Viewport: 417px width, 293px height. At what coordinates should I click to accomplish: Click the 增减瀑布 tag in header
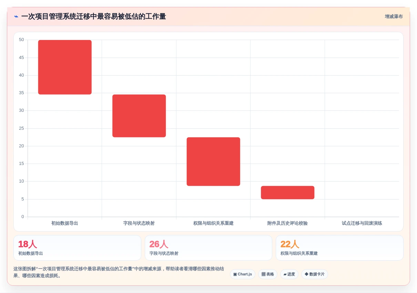pyautogui.click(x=394, y=17)
